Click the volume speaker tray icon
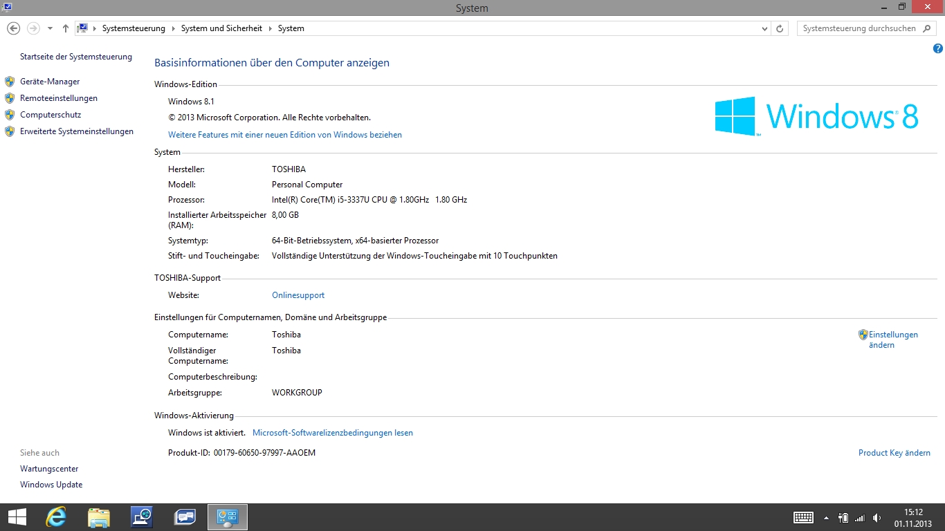The image size is (945, 531). 877,517
